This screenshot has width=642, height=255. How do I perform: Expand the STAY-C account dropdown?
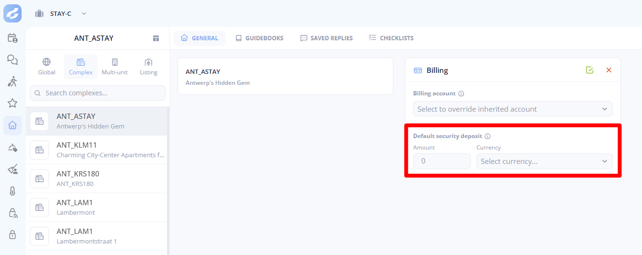pos(84,13)
